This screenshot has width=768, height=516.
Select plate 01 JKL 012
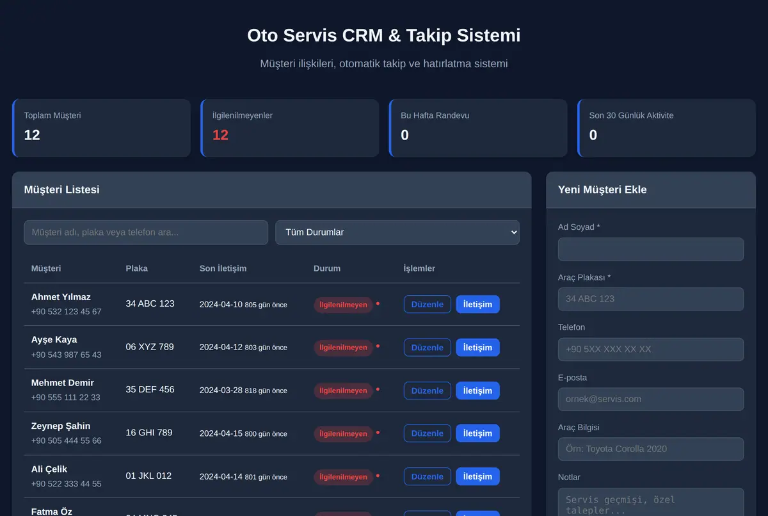click(x=148, y=476)
